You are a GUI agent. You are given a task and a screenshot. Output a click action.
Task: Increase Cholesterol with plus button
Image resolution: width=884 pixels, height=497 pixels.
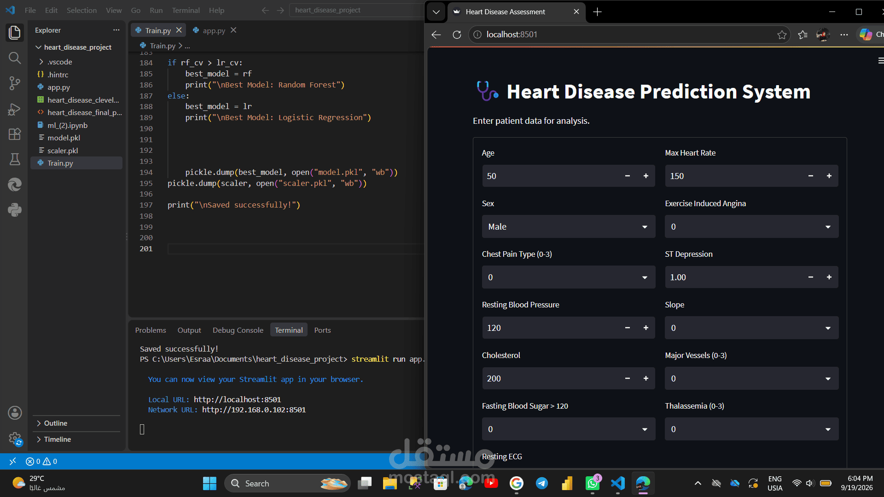[x=646, y=378]
